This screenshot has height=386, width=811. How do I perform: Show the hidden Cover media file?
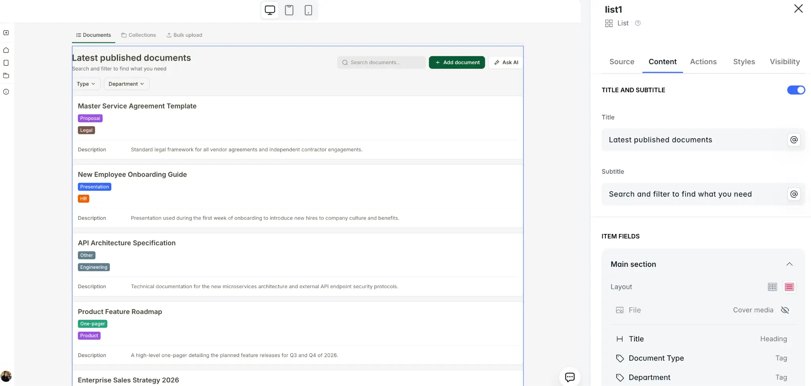785,310
